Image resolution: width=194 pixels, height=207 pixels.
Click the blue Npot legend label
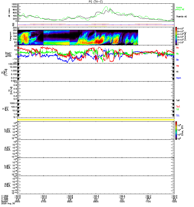click(x=178, y=78)
